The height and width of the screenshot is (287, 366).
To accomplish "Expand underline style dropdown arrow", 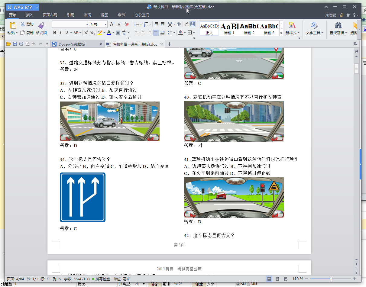I will coord(71,33).
